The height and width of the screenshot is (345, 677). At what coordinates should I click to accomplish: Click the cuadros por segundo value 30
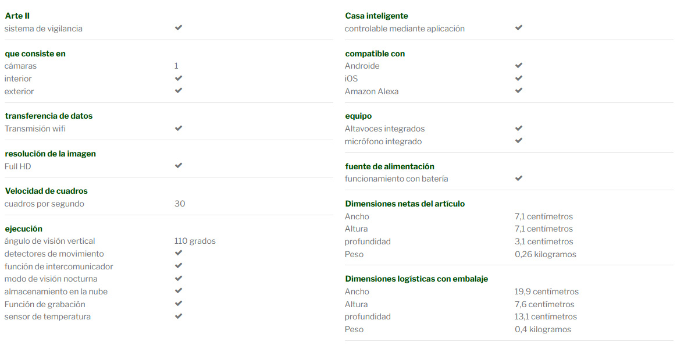(180, 204)
